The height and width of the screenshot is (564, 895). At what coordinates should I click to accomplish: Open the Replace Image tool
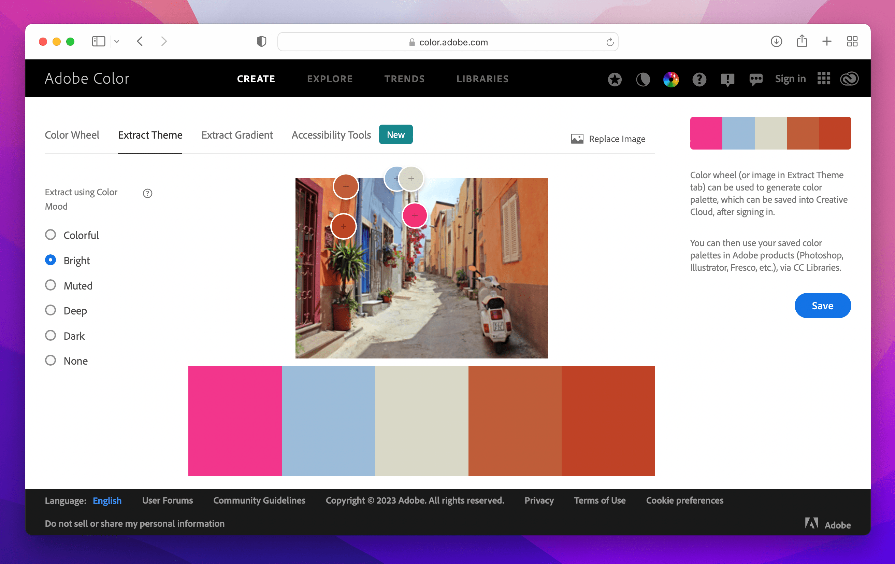[608, 138]
